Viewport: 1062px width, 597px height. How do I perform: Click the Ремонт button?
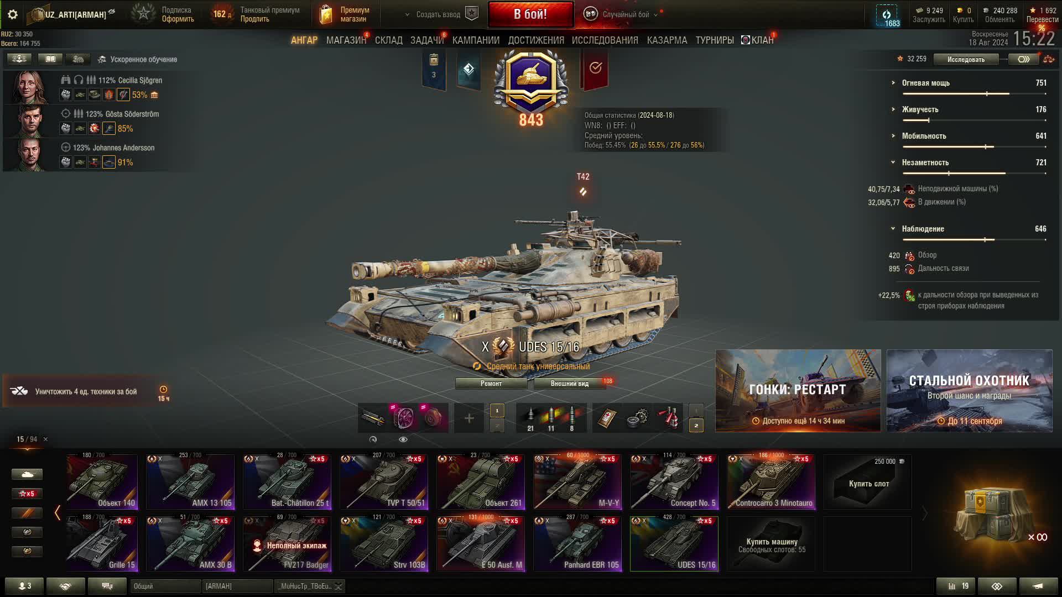click(x=491, y=383)
